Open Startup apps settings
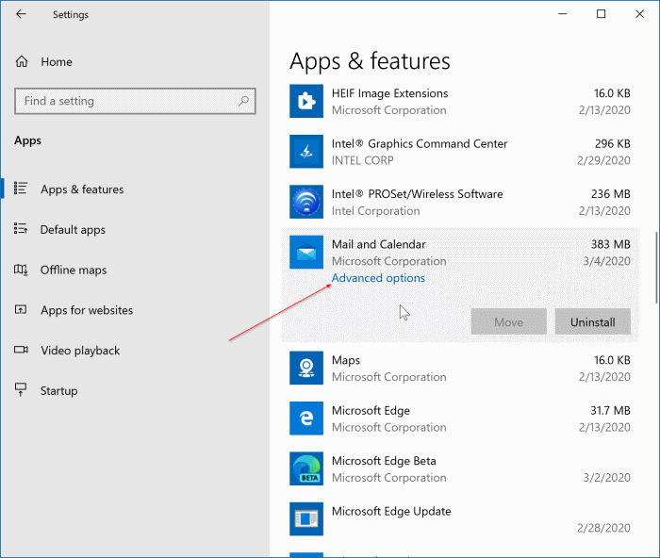The image size is (660, 558). tap(58, 391)
